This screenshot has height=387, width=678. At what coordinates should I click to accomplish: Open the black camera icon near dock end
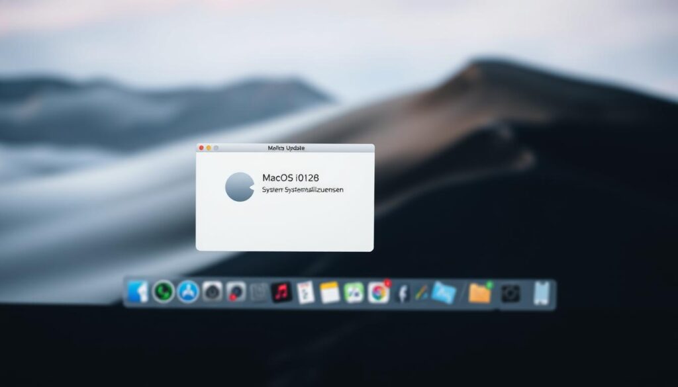pyautogui.click(x=510, y=293)
